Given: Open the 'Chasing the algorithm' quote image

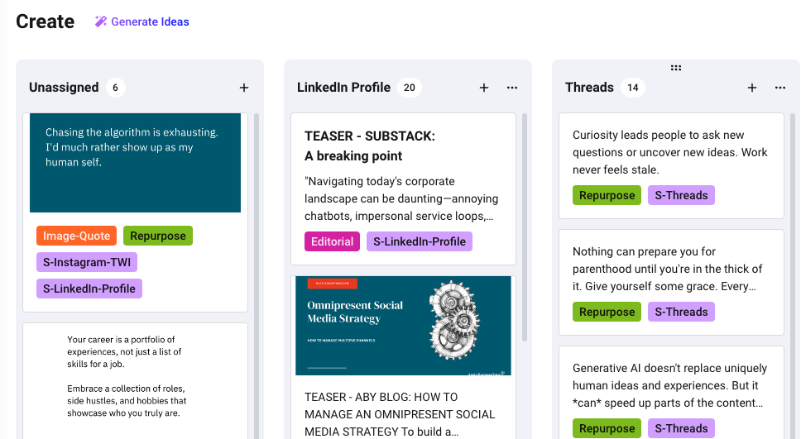Looking at the screenshot, I should 135,163.
